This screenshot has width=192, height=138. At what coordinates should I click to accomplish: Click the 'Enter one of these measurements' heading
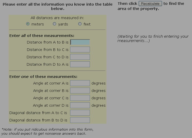43,77
